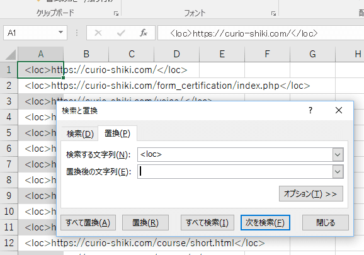The width and height of the screenshot is (364, 255).
Task: Switch to the 検索(D) tab
Action: click(x=80, y=134)
